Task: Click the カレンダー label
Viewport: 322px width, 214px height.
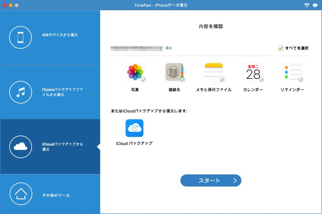Action: click(x=253, y=89)
